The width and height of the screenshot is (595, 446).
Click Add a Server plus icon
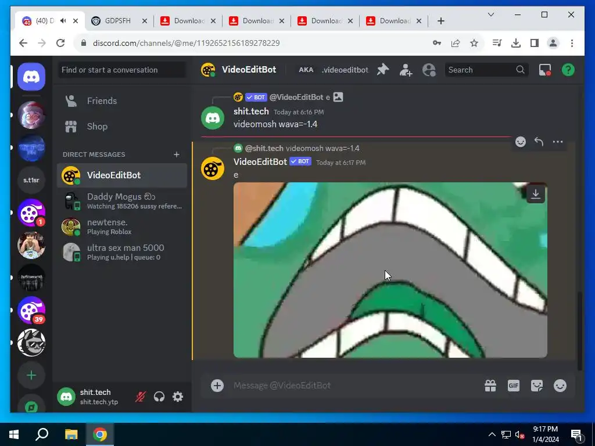click(x=31, y=376)
